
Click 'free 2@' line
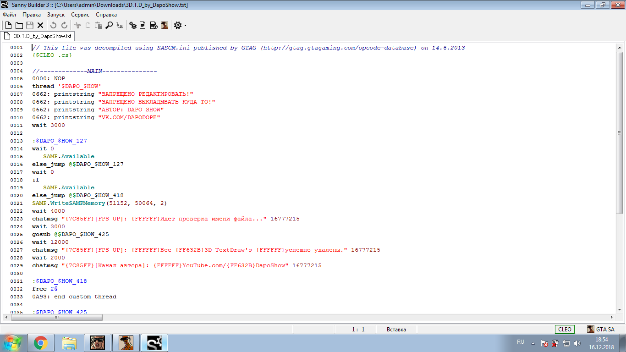(45, 289)
